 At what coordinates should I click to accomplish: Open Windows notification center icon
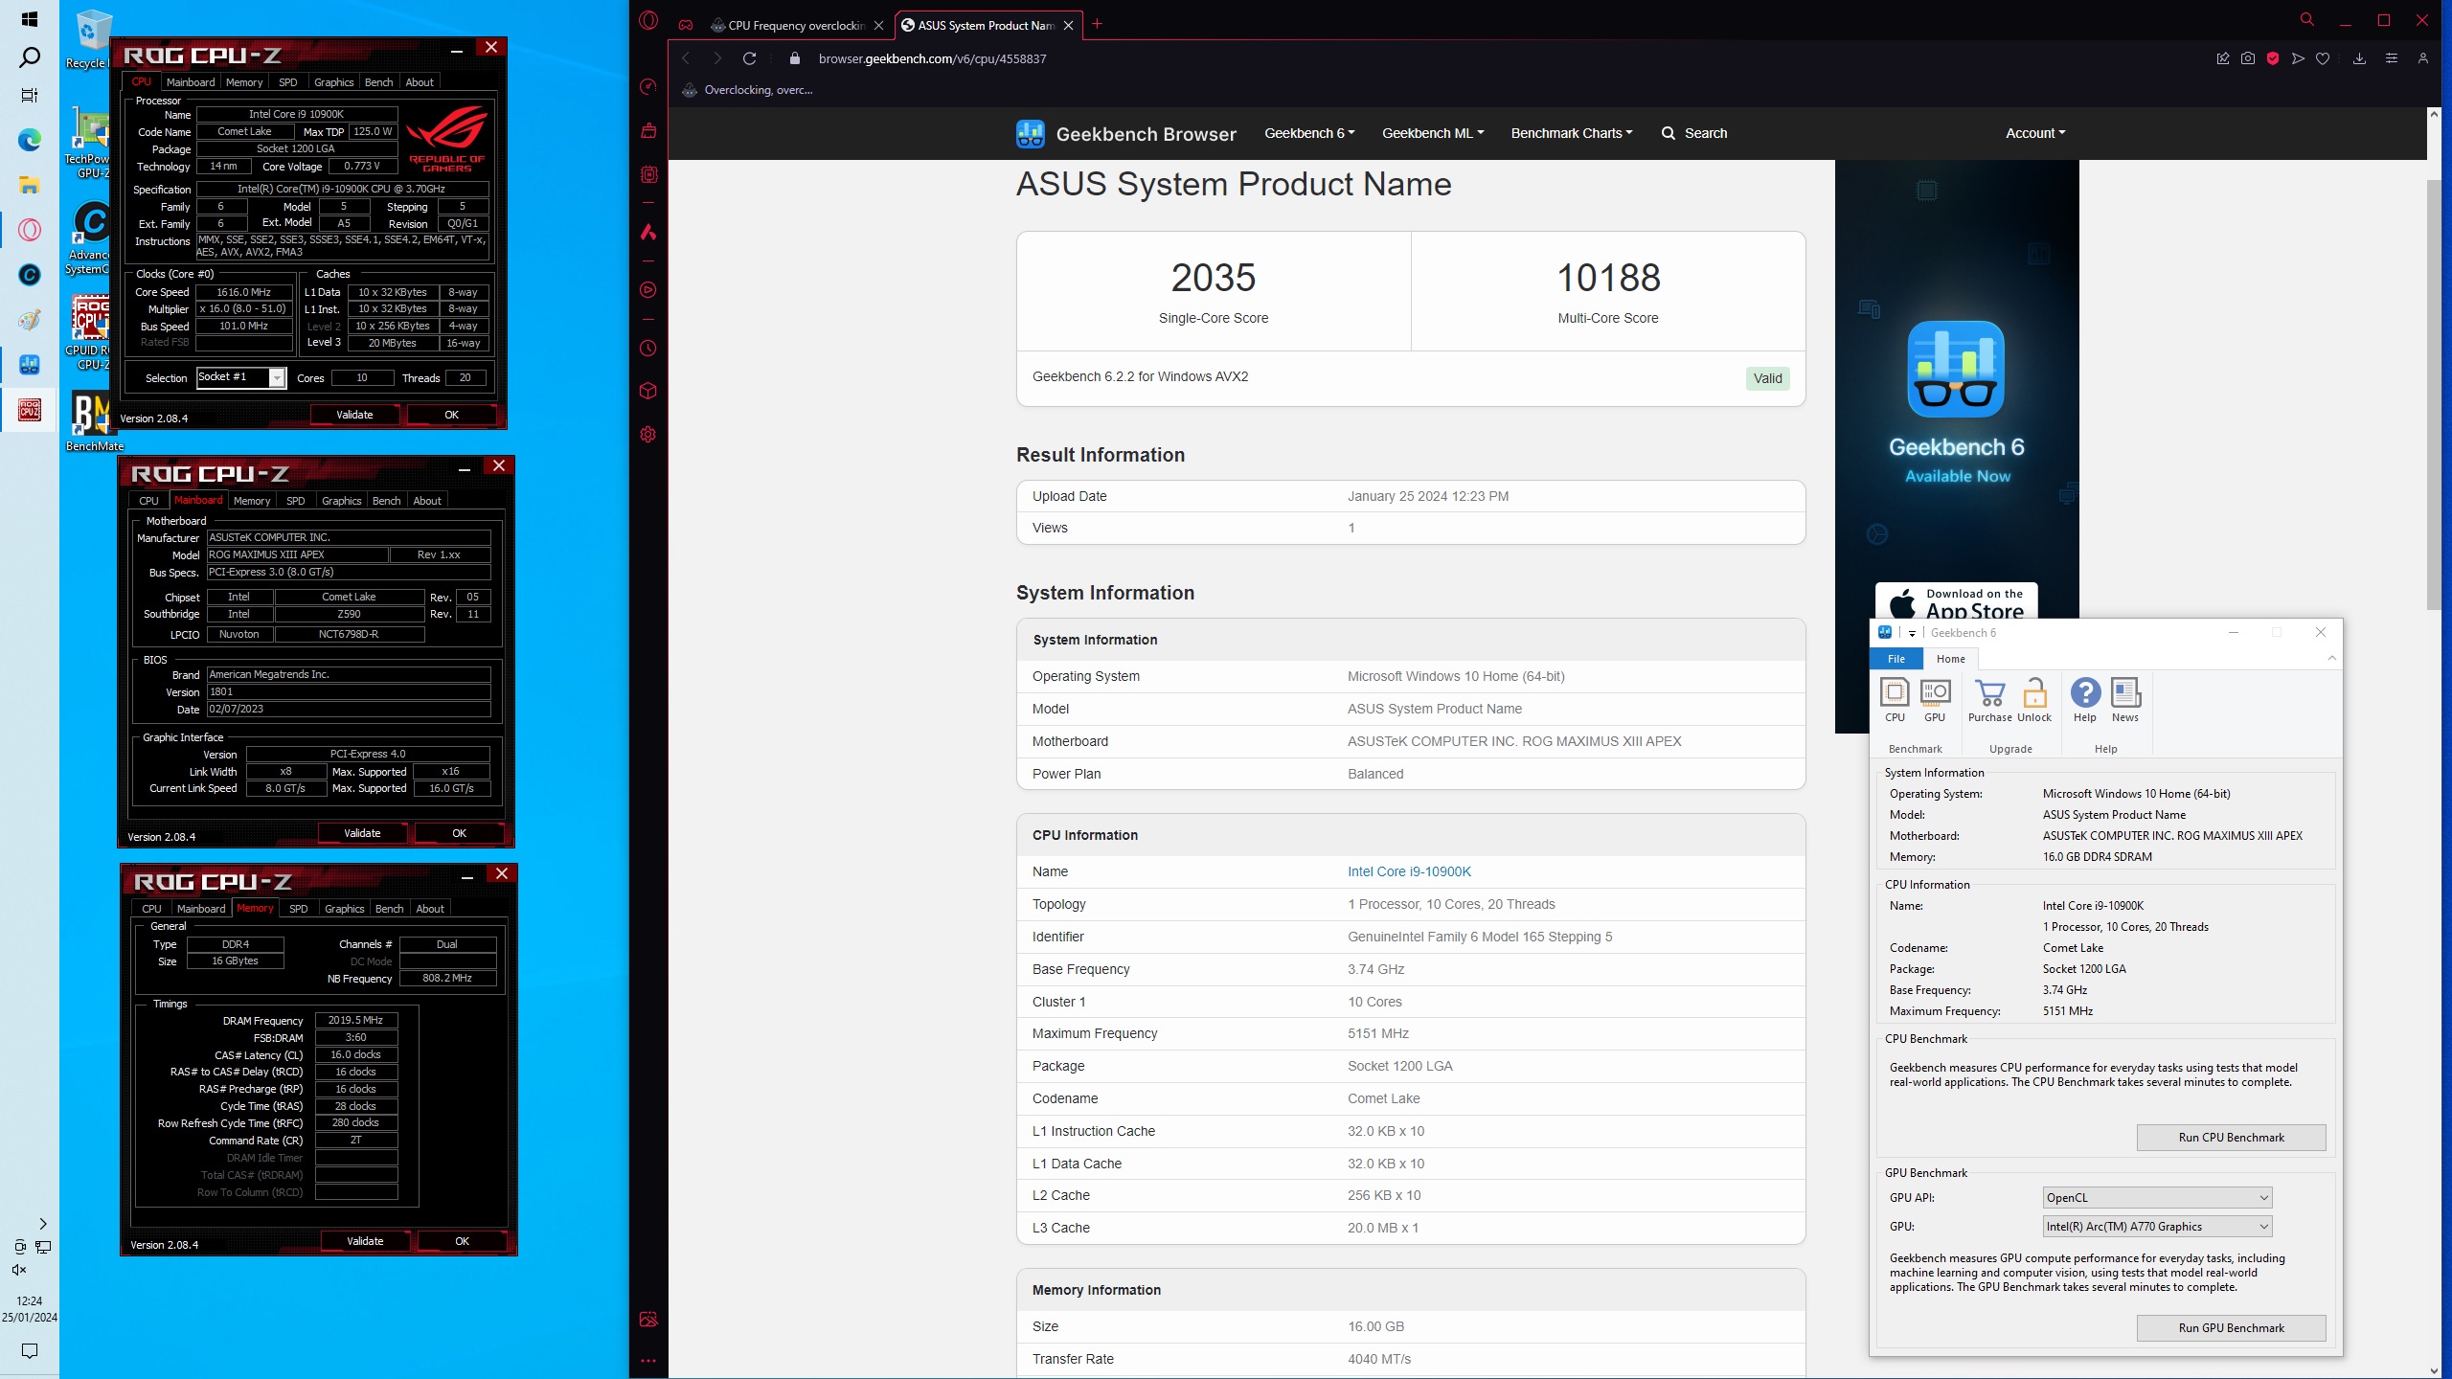click(29, 1351)
